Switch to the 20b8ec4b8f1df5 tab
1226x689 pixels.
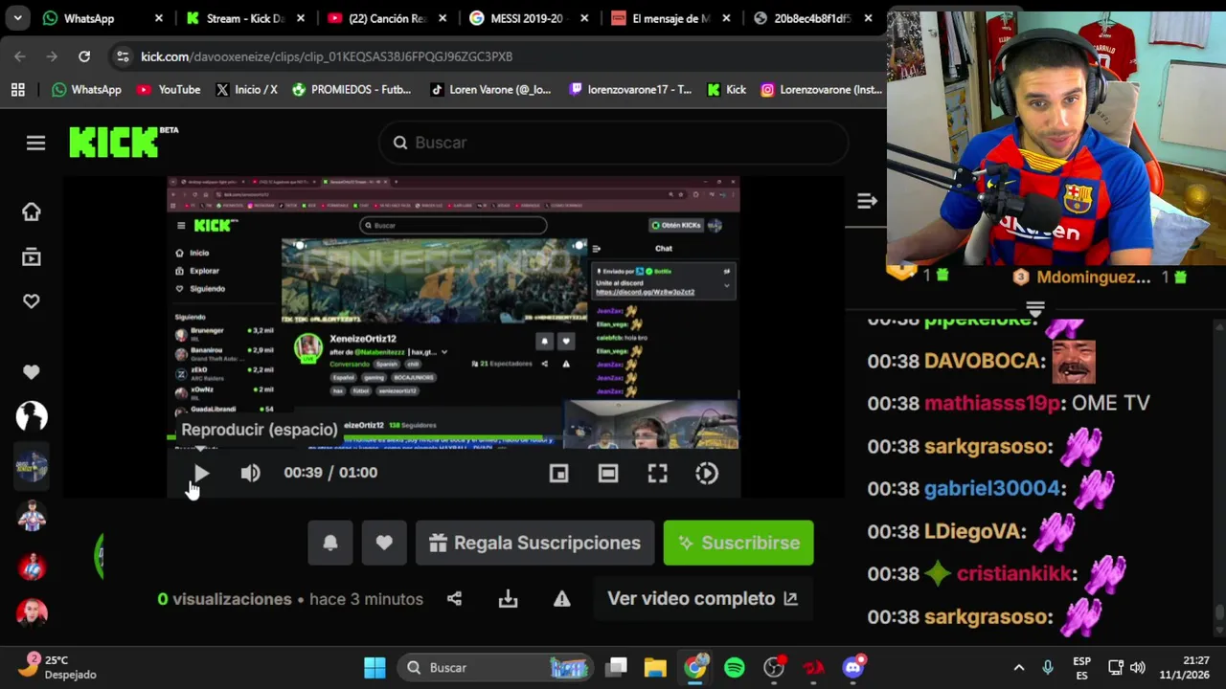tap(812, 18)
